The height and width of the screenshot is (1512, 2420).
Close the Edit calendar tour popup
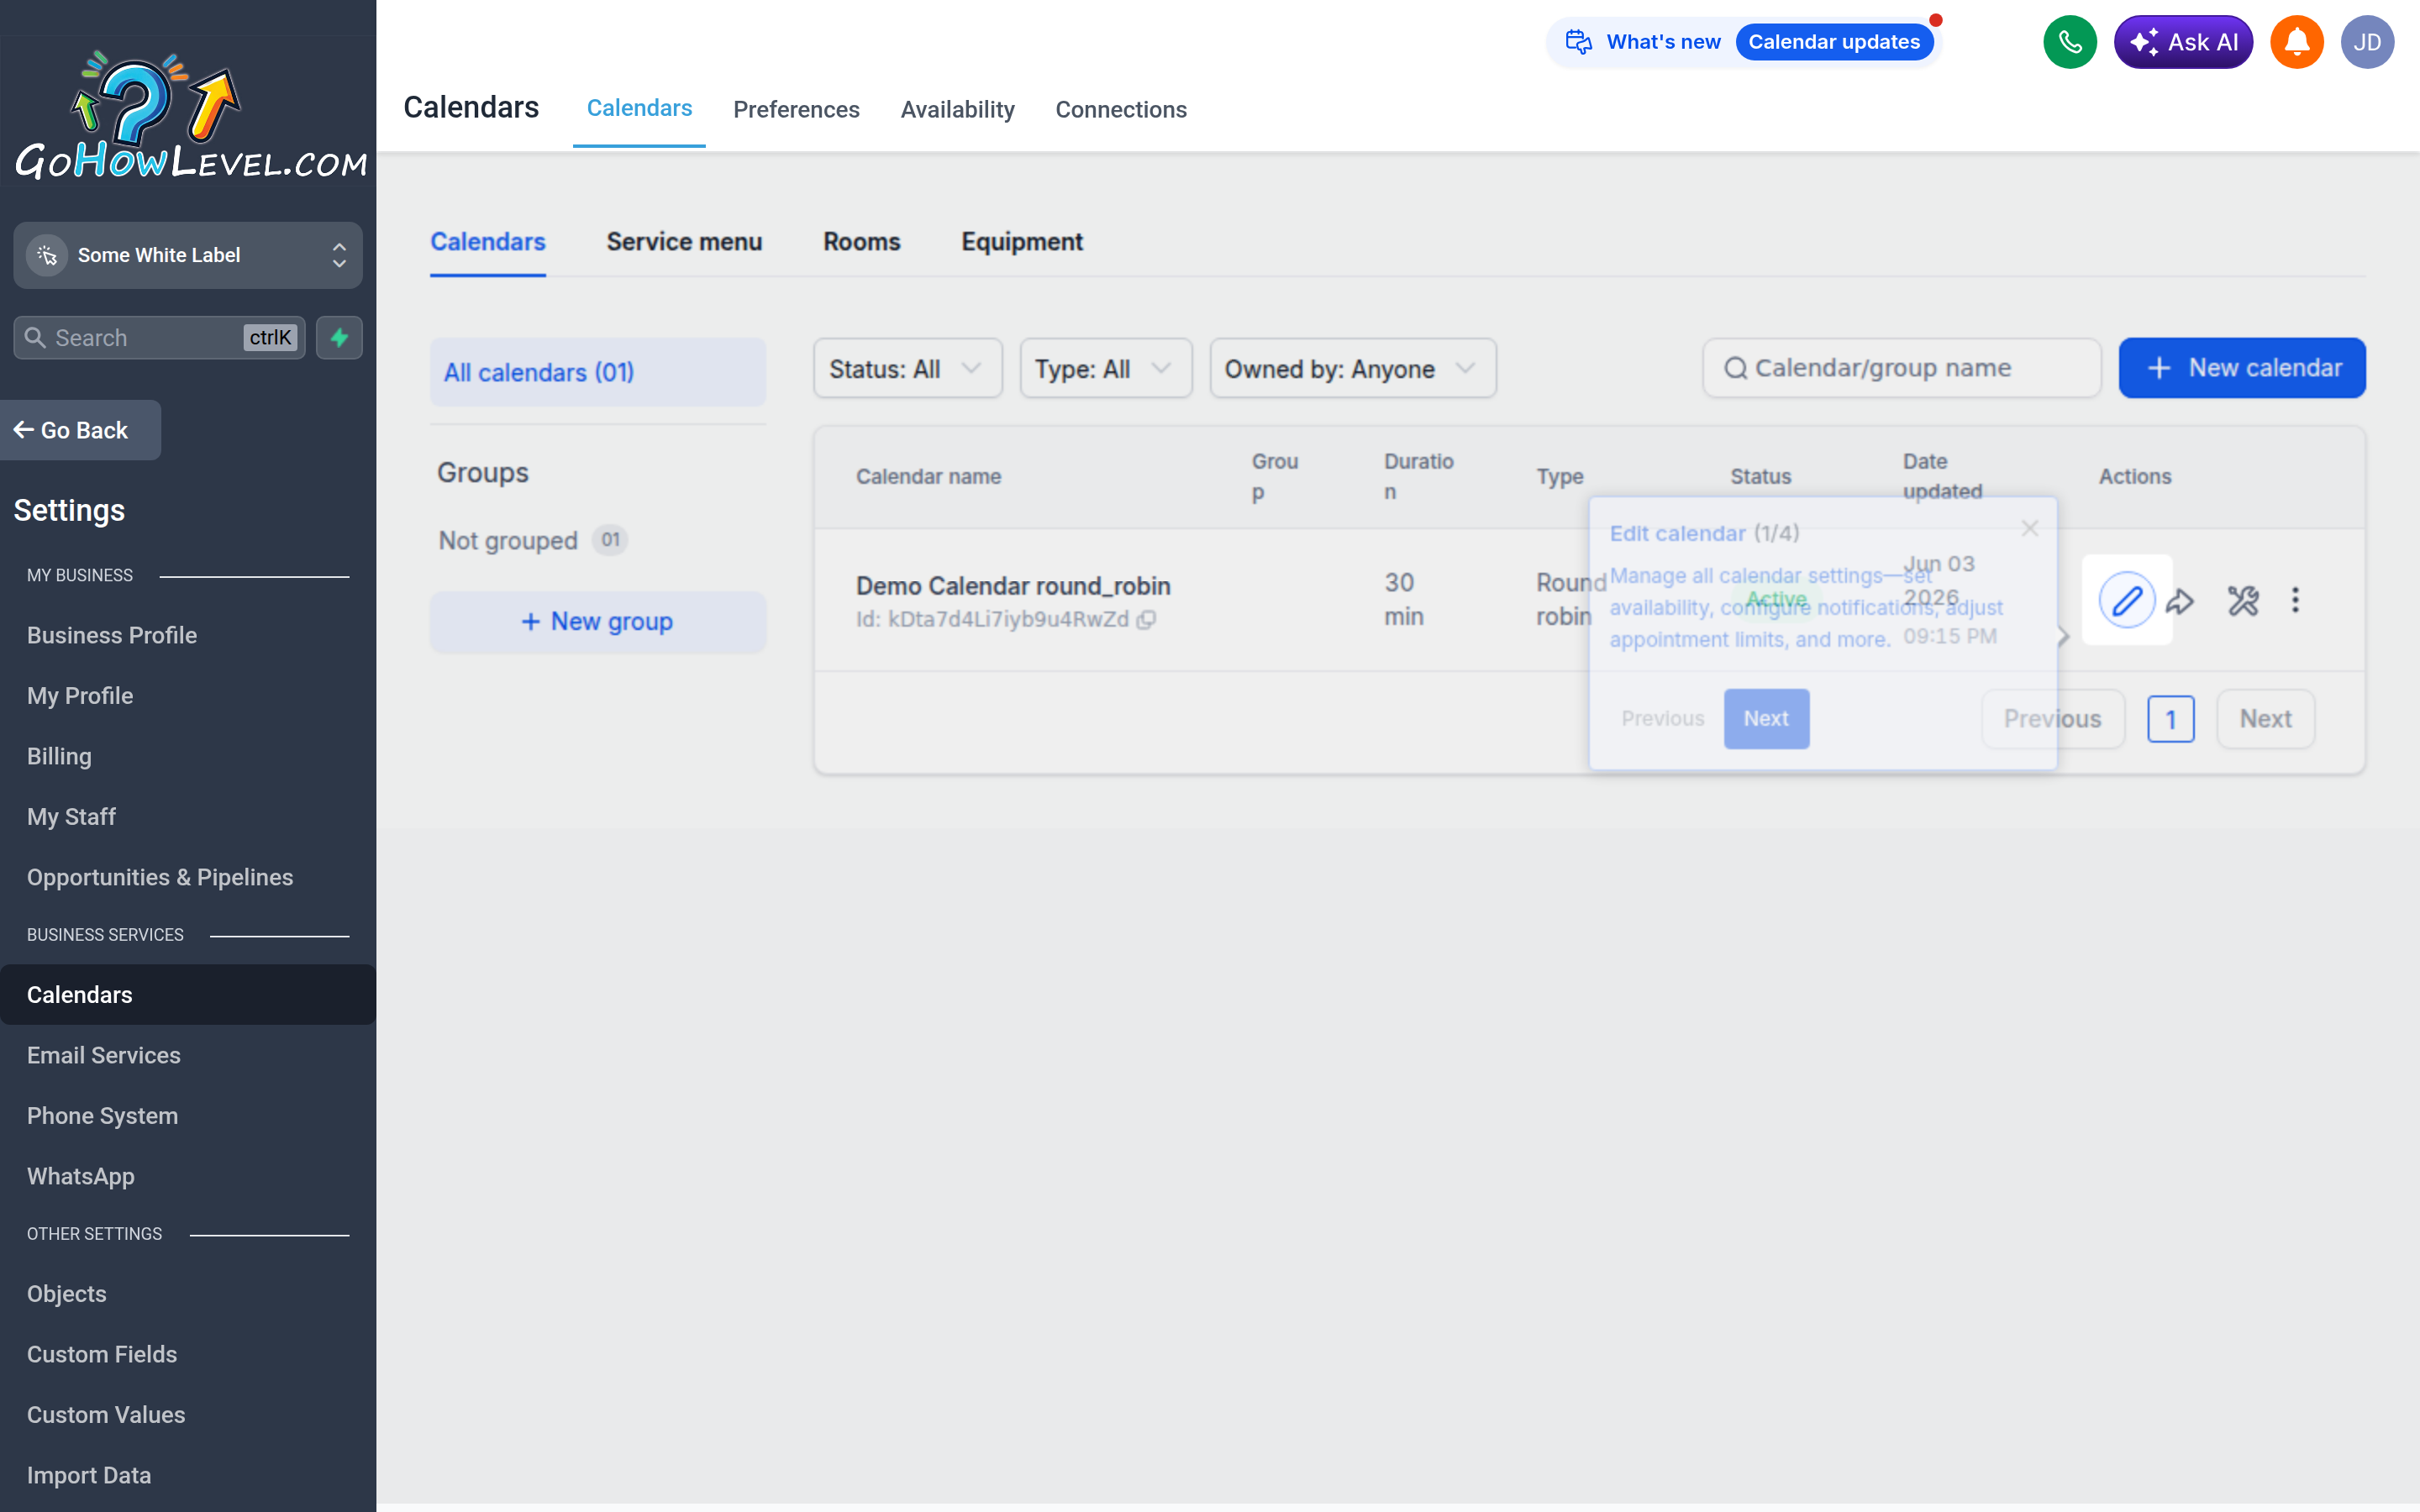click(2029, 528)
